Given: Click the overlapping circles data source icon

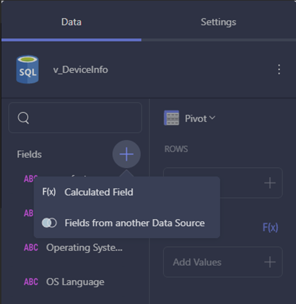Looking at the screenshot, I should coord(49,223).
